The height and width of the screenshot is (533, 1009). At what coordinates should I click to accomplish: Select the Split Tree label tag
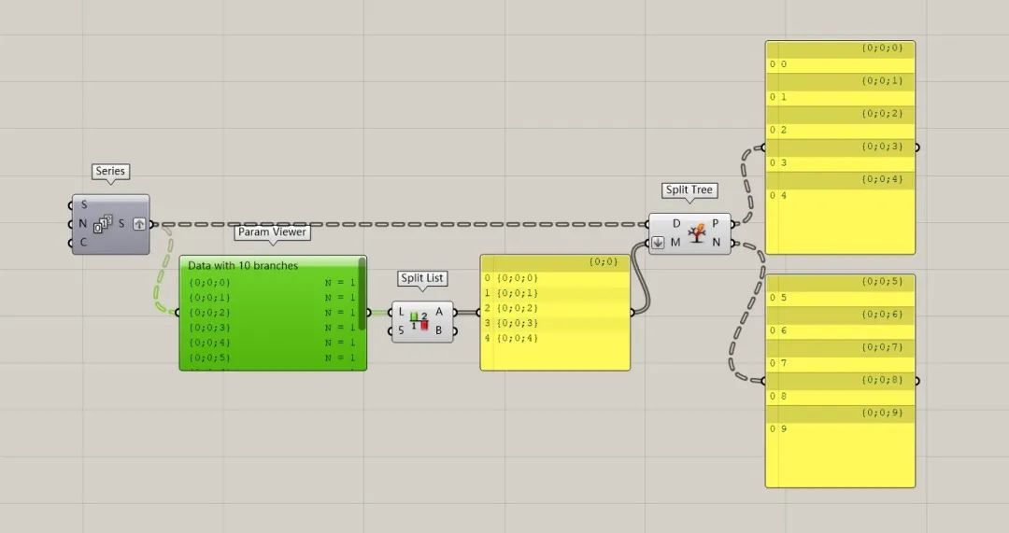689,190
